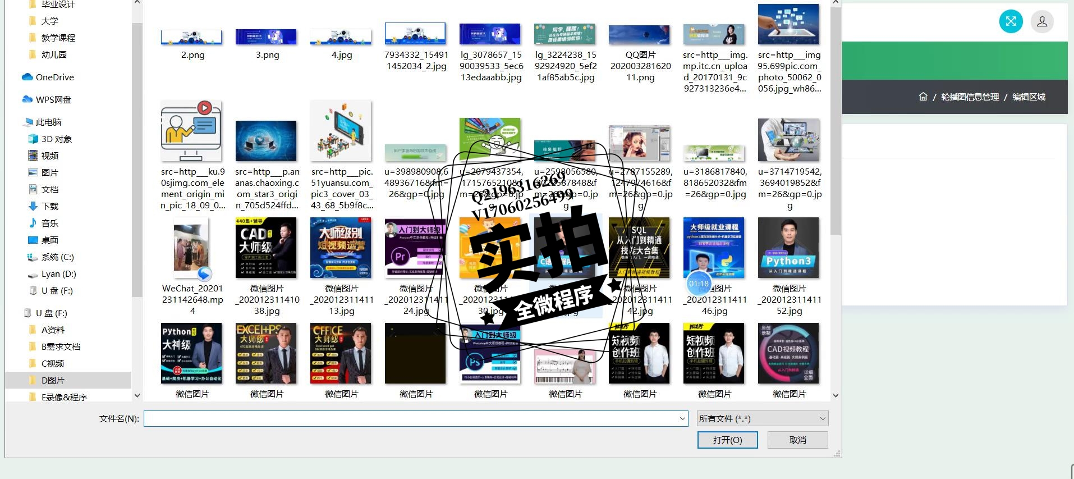Select the src=http__ku.90sjimg.com illustration file
The width and height of the screenshot is (1074, 479).
pyautogui.click(x=192, y=131)
